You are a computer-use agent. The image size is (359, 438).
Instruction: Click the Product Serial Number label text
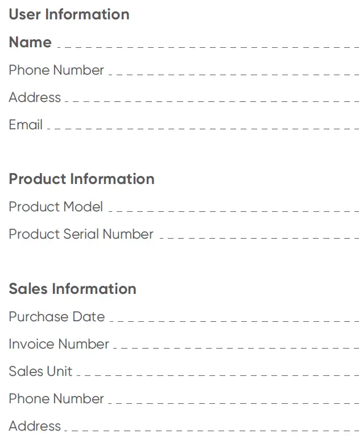pos(81,234)
